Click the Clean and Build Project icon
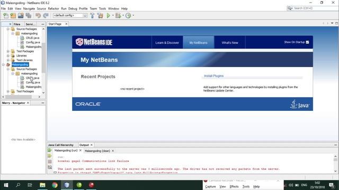Image resolution: width=339 pixels, height=190 pixels. [x=100, y=15]
